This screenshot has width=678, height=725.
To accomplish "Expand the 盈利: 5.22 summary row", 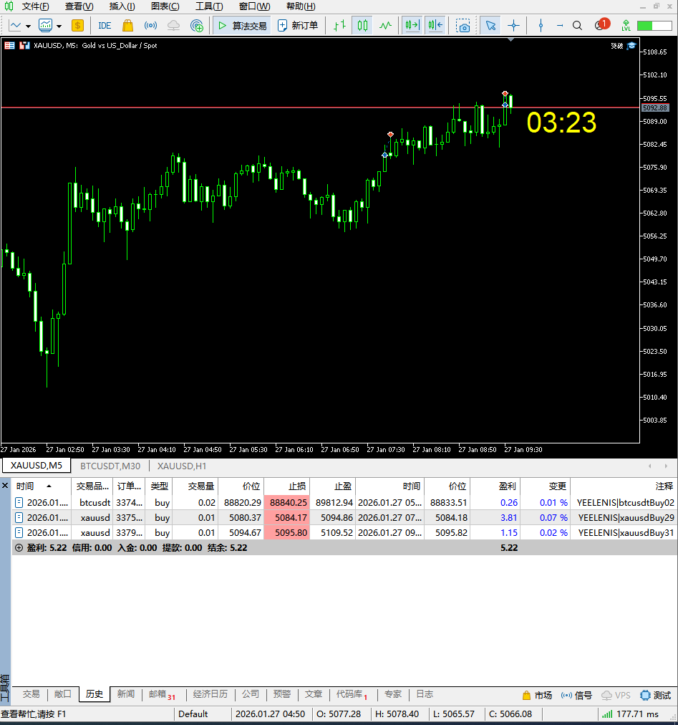I will pos(19,548).
